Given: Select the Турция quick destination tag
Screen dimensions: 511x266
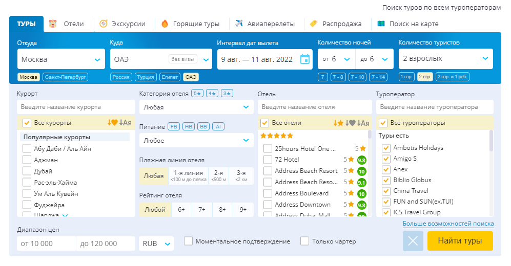Looking at the screenshot, I should [x=146, y=77].
